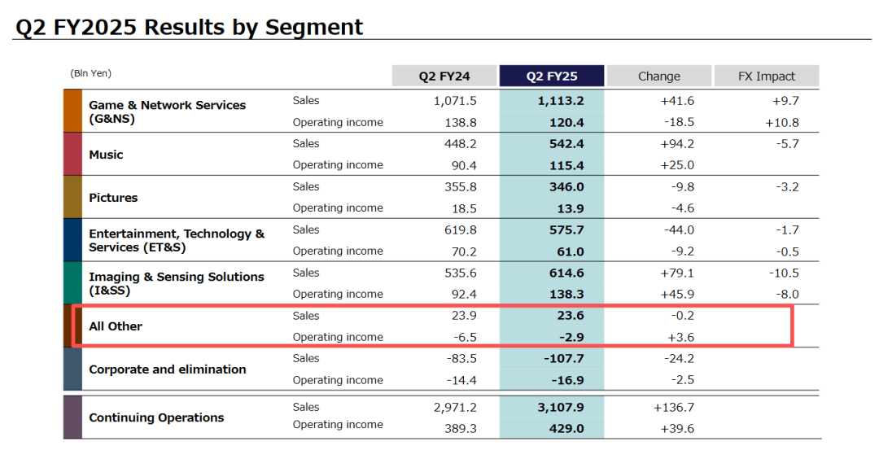The image size is (879, 459).
Task: Click the green Imaging & Sensing color block
Action: 72,283
